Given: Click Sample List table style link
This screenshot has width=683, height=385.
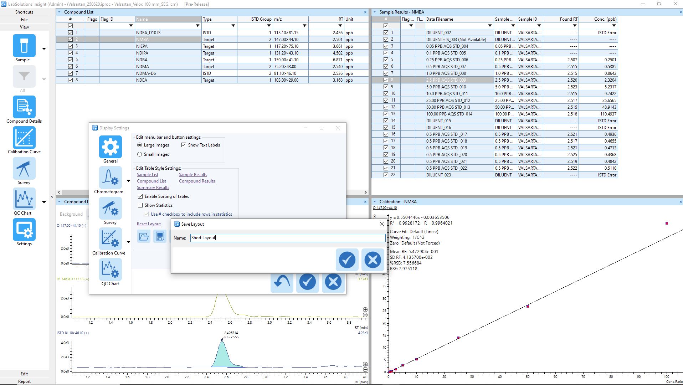Looking at the screenshot, I should pos(148,175).
